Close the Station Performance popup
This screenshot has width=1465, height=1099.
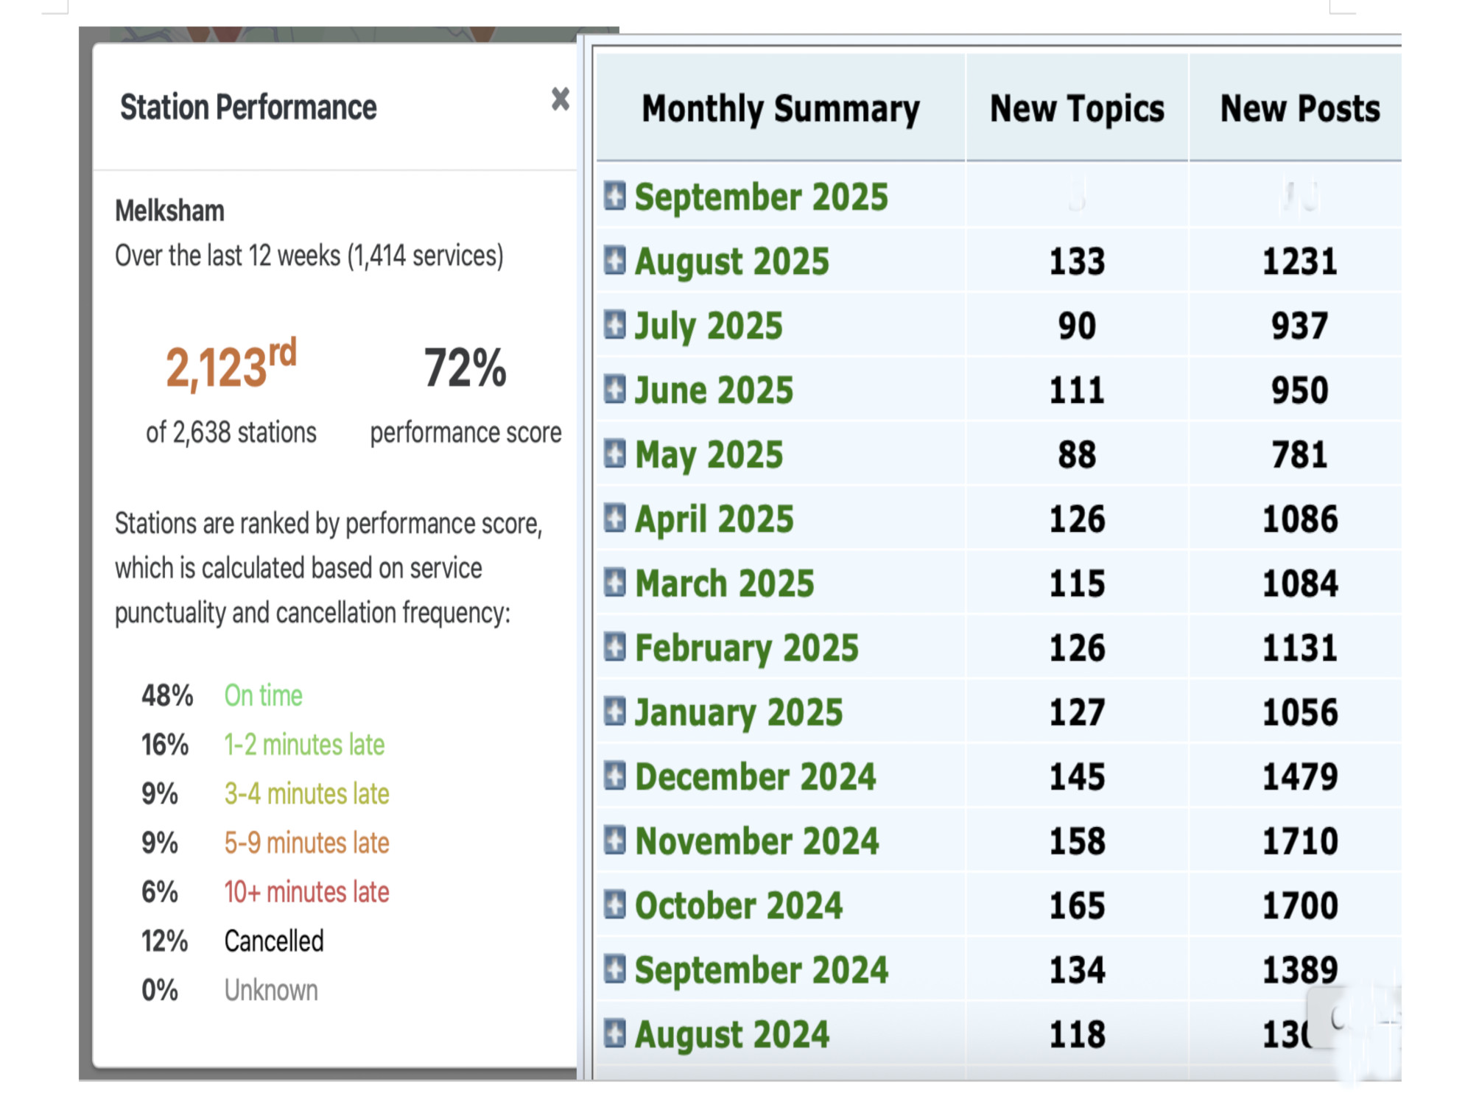point(560,99)
